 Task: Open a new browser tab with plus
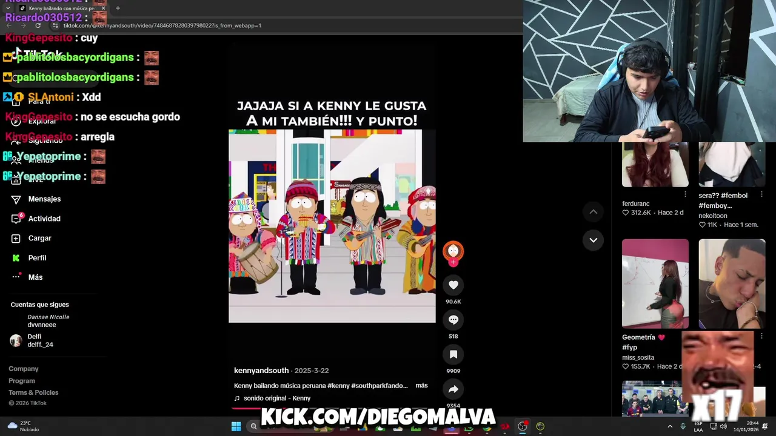coord(118,8)
